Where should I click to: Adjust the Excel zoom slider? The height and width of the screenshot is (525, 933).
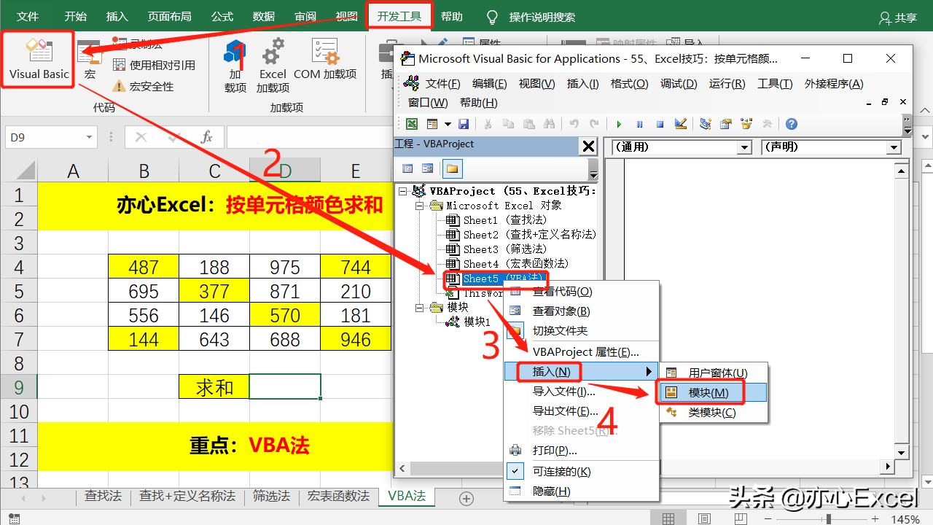click(828, 519)
